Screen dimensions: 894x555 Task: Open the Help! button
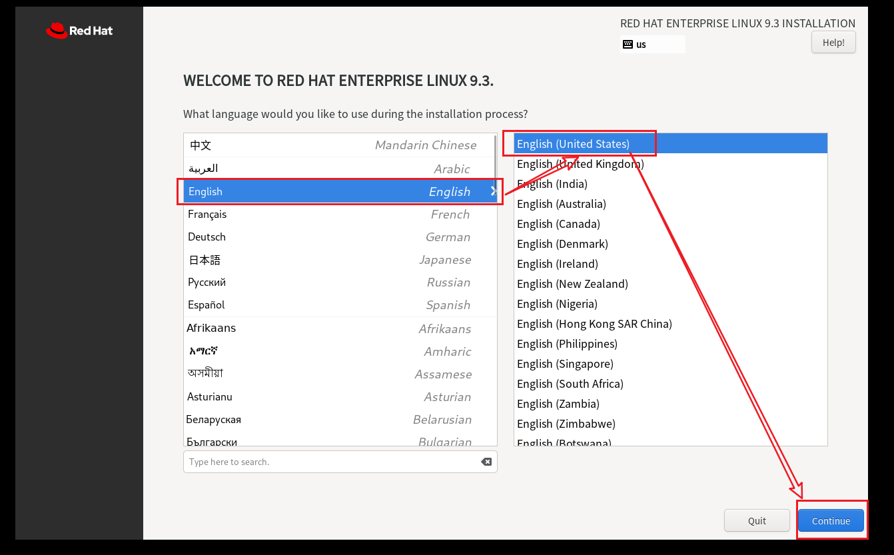pyautogui.click(x=833, y=42)
